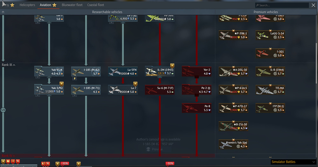Open the Coastal fleet tab
The image size is (318, 167).
pyautogui.click(x=96, y=5)
